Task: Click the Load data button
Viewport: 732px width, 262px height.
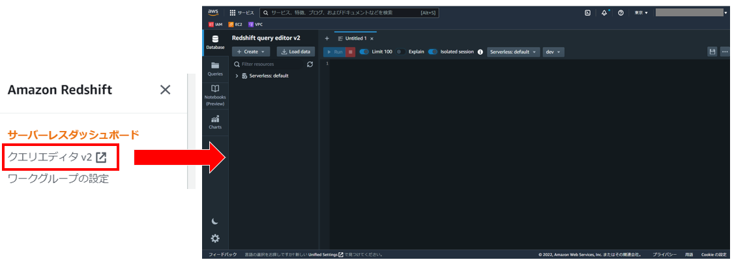Action: pyautogui.click(x=296, y=52)
